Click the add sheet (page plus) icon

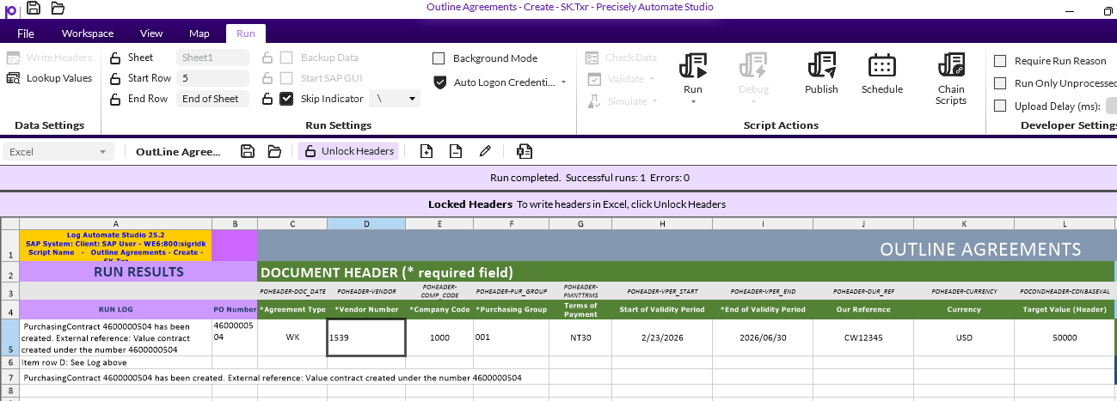[427, 151]
